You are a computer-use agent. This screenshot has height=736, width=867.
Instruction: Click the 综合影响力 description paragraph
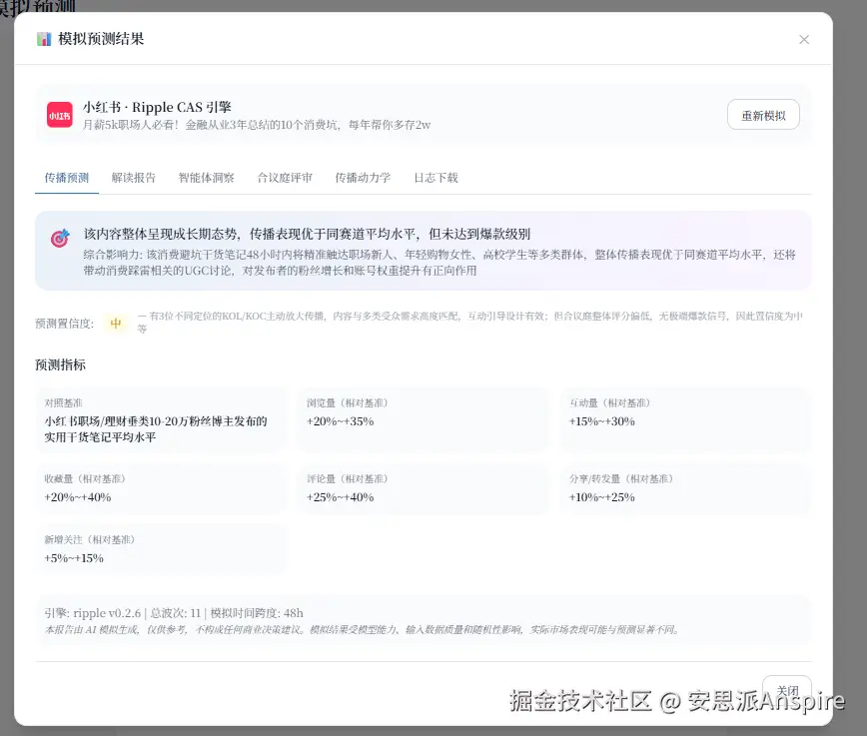pyautogui.click(x=439, y=262)
